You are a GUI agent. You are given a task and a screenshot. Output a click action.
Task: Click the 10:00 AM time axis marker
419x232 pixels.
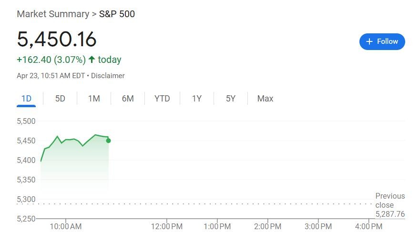pyautogui.click(x=66, y=226)
